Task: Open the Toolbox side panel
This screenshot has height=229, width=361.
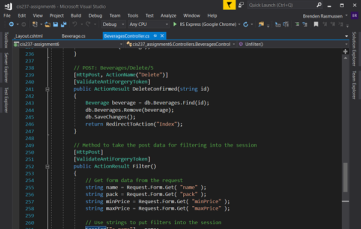Action: pyautogui.click(x=6, y=40)
